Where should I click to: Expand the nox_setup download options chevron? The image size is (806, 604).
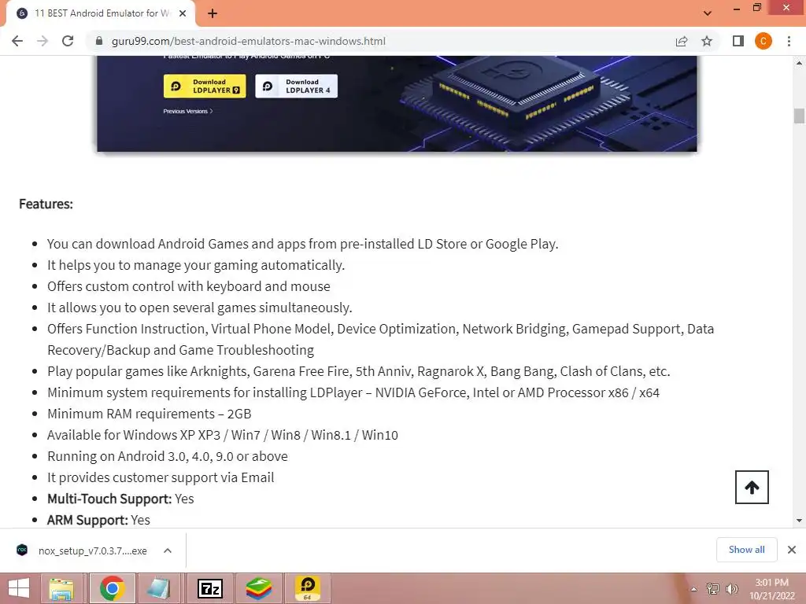pos(168,551)
